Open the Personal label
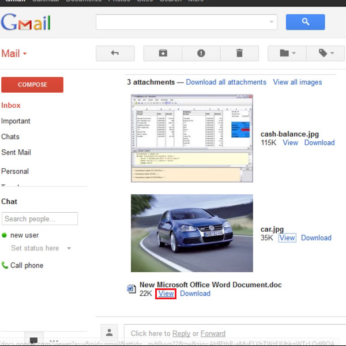The width and height of the screenshot is (346, 346). tap(15, 171)
